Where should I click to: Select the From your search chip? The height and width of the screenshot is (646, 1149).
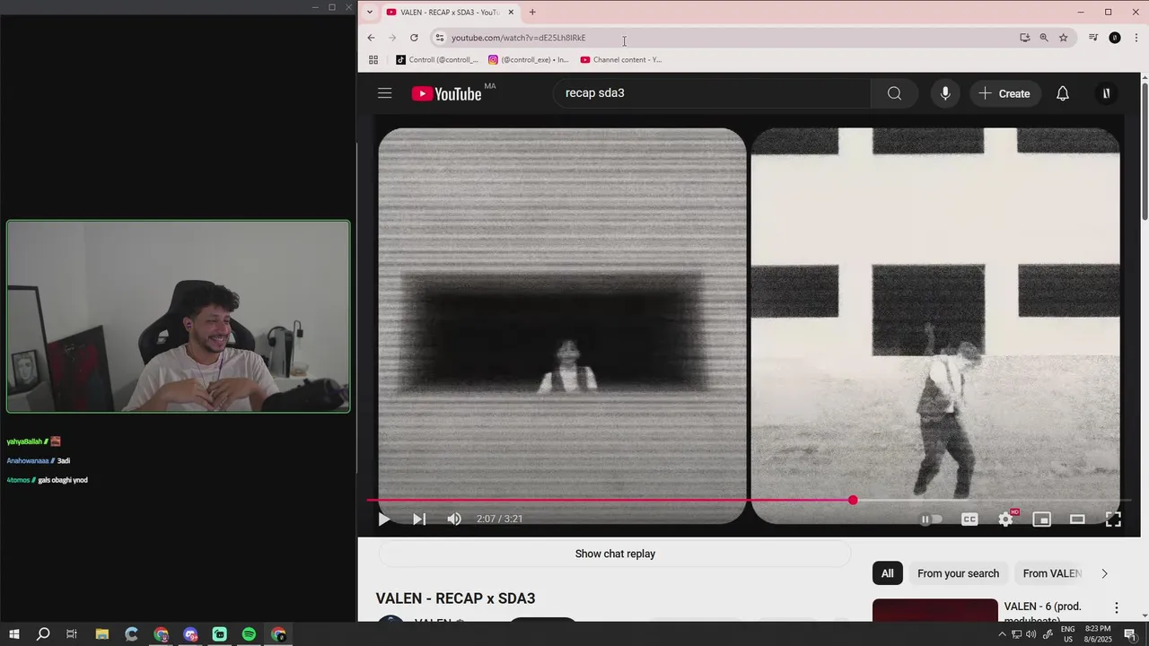(958, 573)
